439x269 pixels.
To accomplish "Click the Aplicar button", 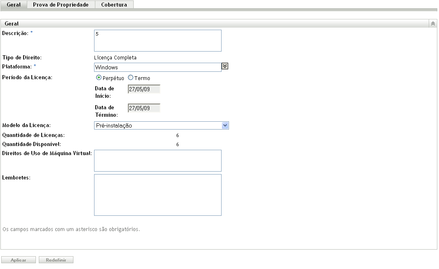I will pos(19,260).
